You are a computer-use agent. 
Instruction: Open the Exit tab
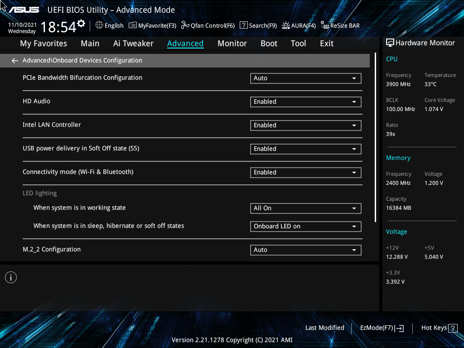pos(327,43)
